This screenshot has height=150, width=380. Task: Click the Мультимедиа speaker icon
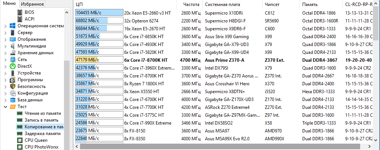(x=13, y=46)
